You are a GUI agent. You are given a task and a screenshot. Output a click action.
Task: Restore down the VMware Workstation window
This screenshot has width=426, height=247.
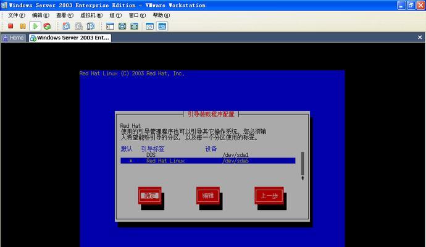(x=411, y=5)
